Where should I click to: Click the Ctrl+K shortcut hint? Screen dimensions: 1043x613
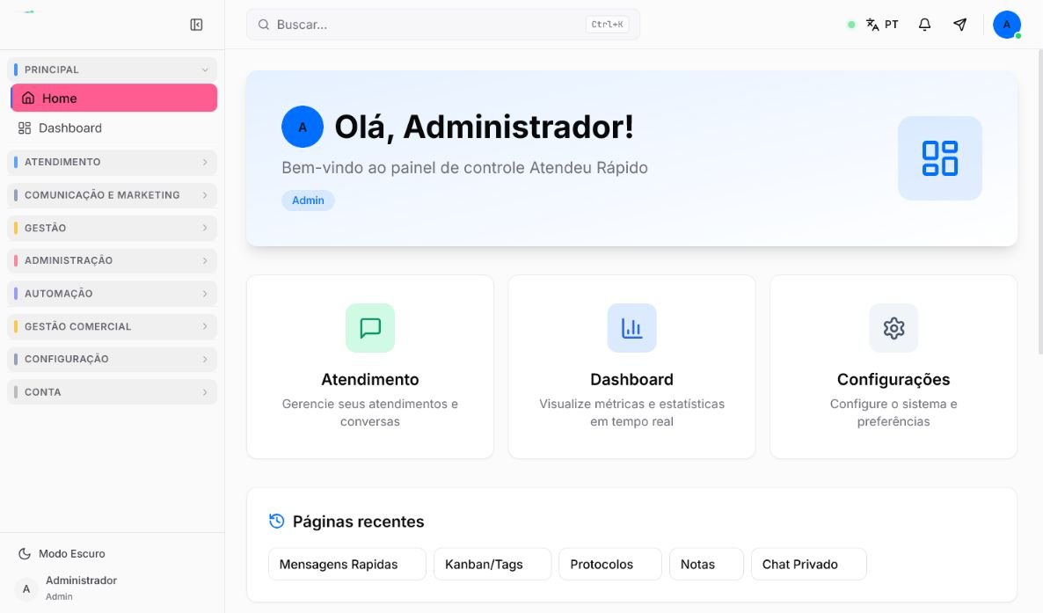(x=608, y=25)
